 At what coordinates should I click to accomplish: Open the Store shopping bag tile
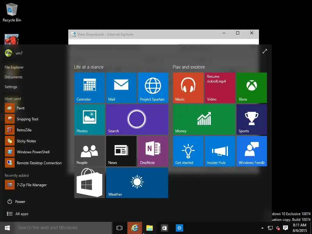pyautogui.click(x=89, y=183)
